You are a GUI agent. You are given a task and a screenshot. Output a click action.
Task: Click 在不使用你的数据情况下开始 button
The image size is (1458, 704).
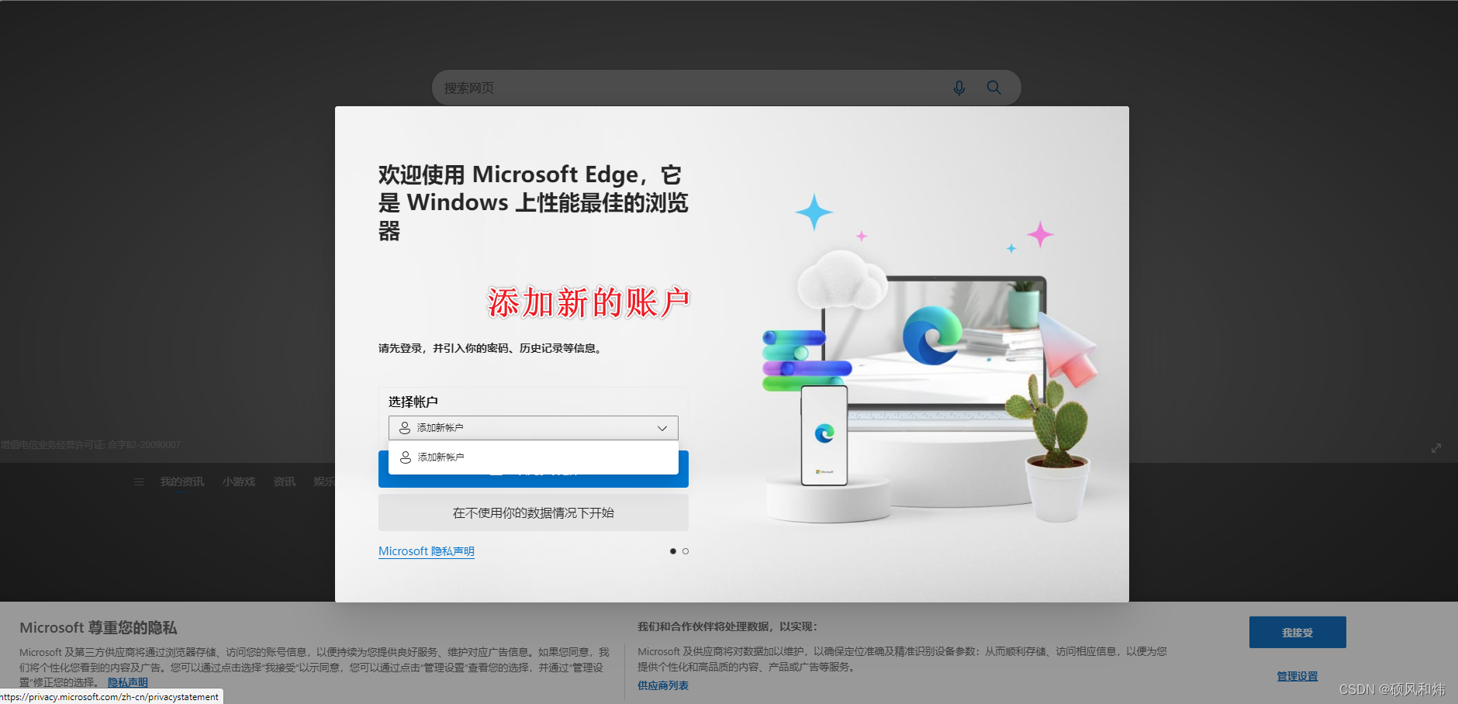tap(534, 512)
